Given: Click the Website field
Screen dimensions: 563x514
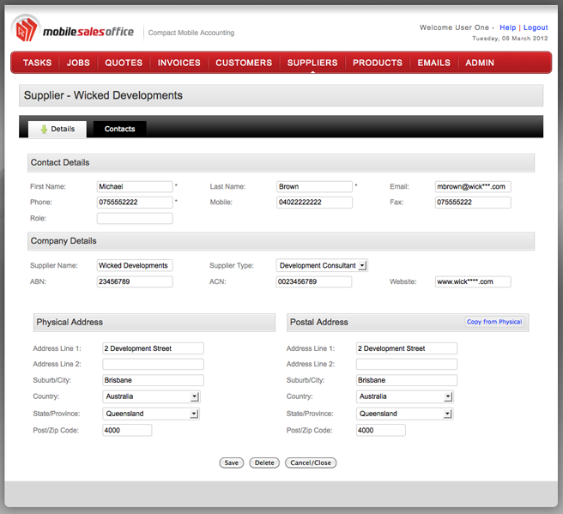Looking at the screenshot, I should [473, 281].
